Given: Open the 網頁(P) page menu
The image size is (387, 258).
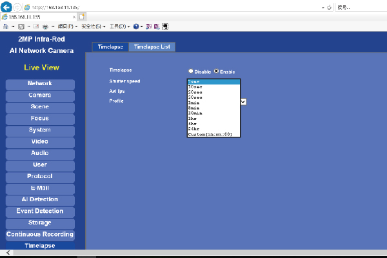Looking at the screenshot, I should [x=68, y=26].
